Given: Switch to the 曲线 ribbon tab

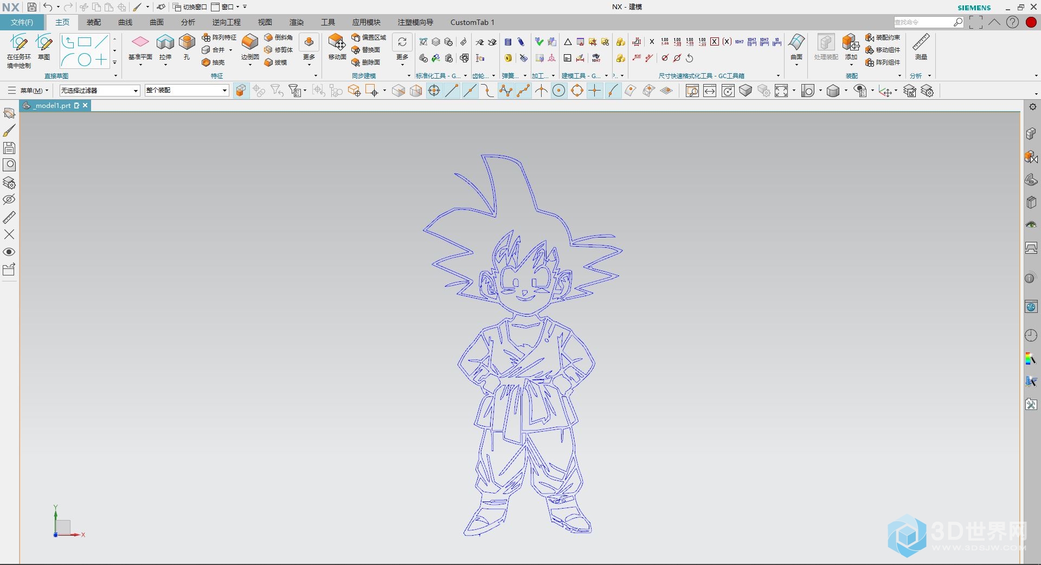Looking at the screenshot, I should tap(125, 22).
